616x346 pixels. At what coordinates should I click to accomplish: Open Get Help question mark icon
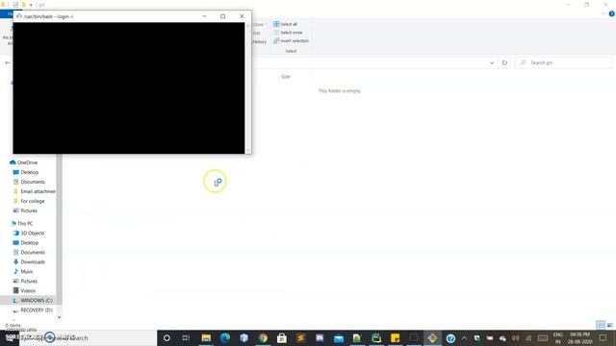450,338
